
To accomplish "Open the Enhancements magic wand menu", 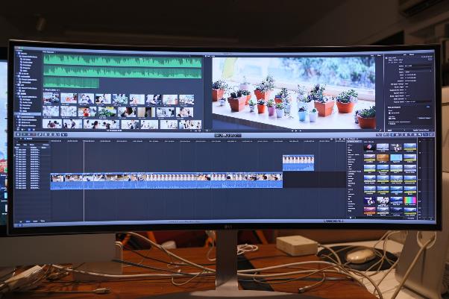I will pos(379,135).
